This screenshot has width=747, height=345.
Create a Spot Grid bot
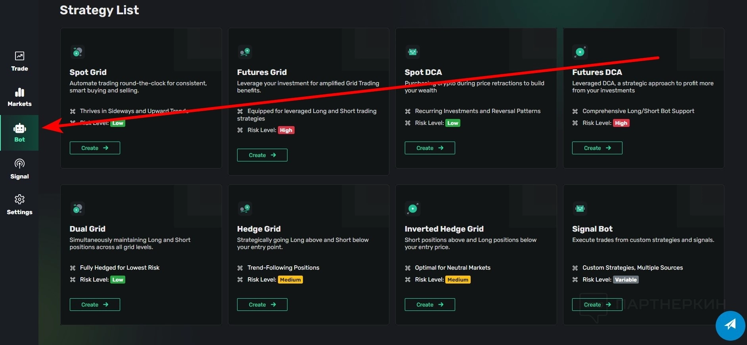point(95,148)
